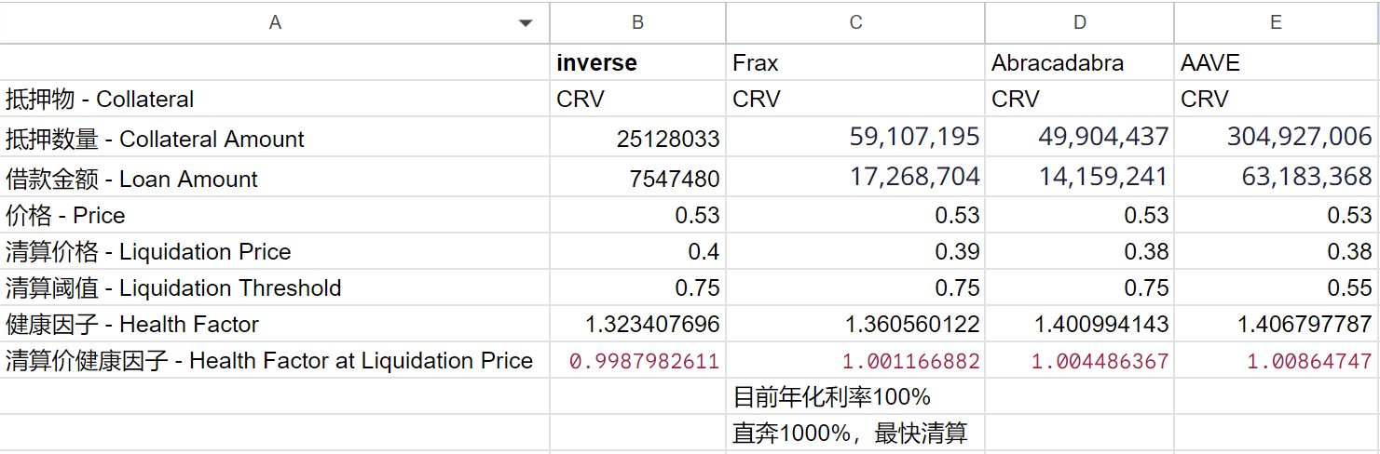Click the '目前年化利率100%' note cell

click(x=855, y=396)
